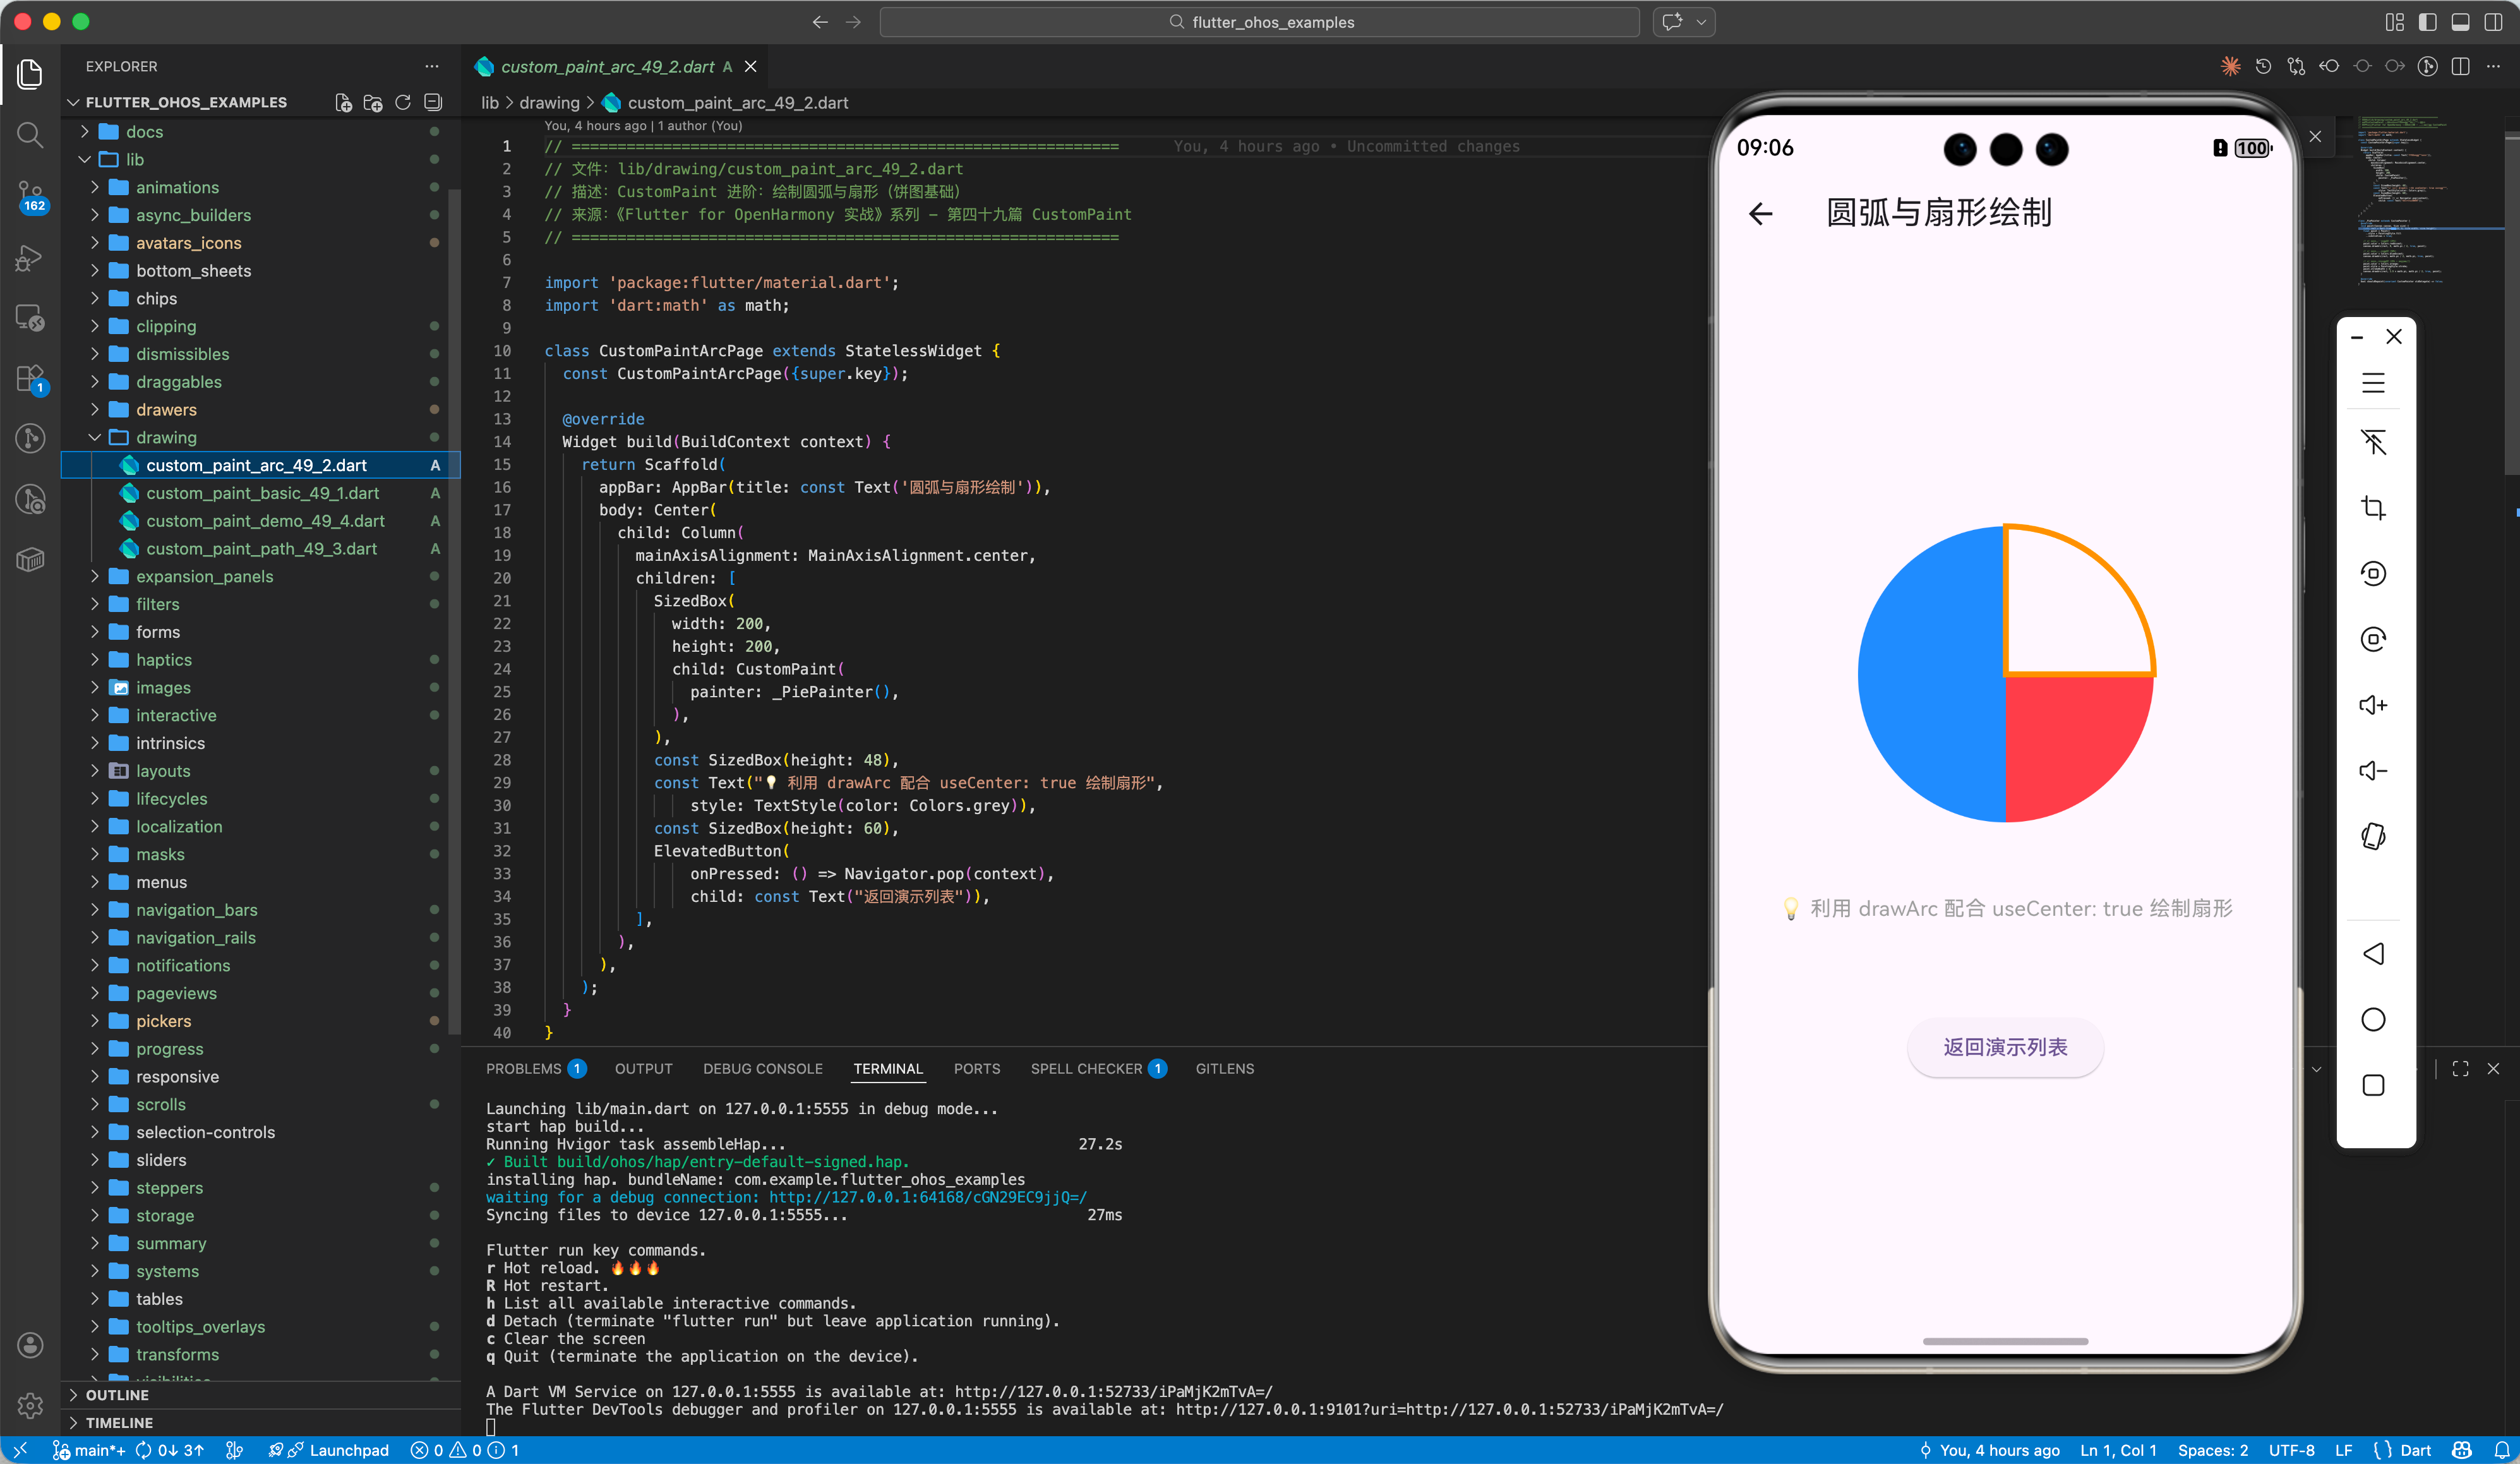The image size is (2520, 1464).
Task: Toggle the bottom panel layout button
Action: (2460, 22)
